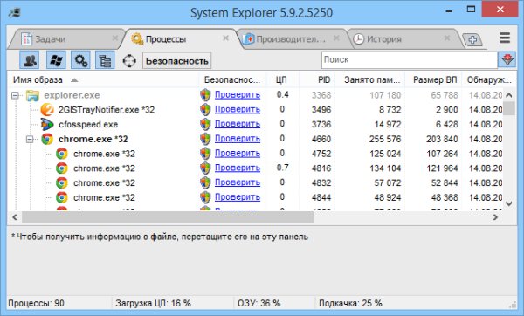Sort by PID column header
Viewport: 524px width, 316px height.
317,79
